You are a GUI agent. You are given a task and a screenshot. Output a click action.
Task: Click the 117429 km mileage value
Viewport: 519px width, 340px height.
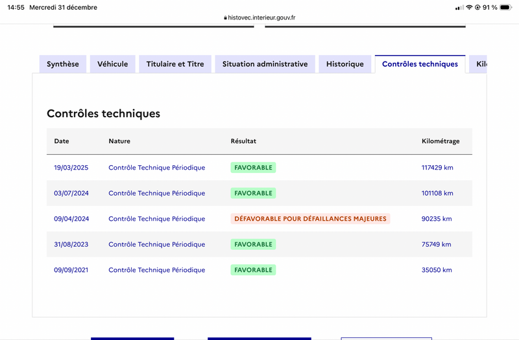(437, 168)
